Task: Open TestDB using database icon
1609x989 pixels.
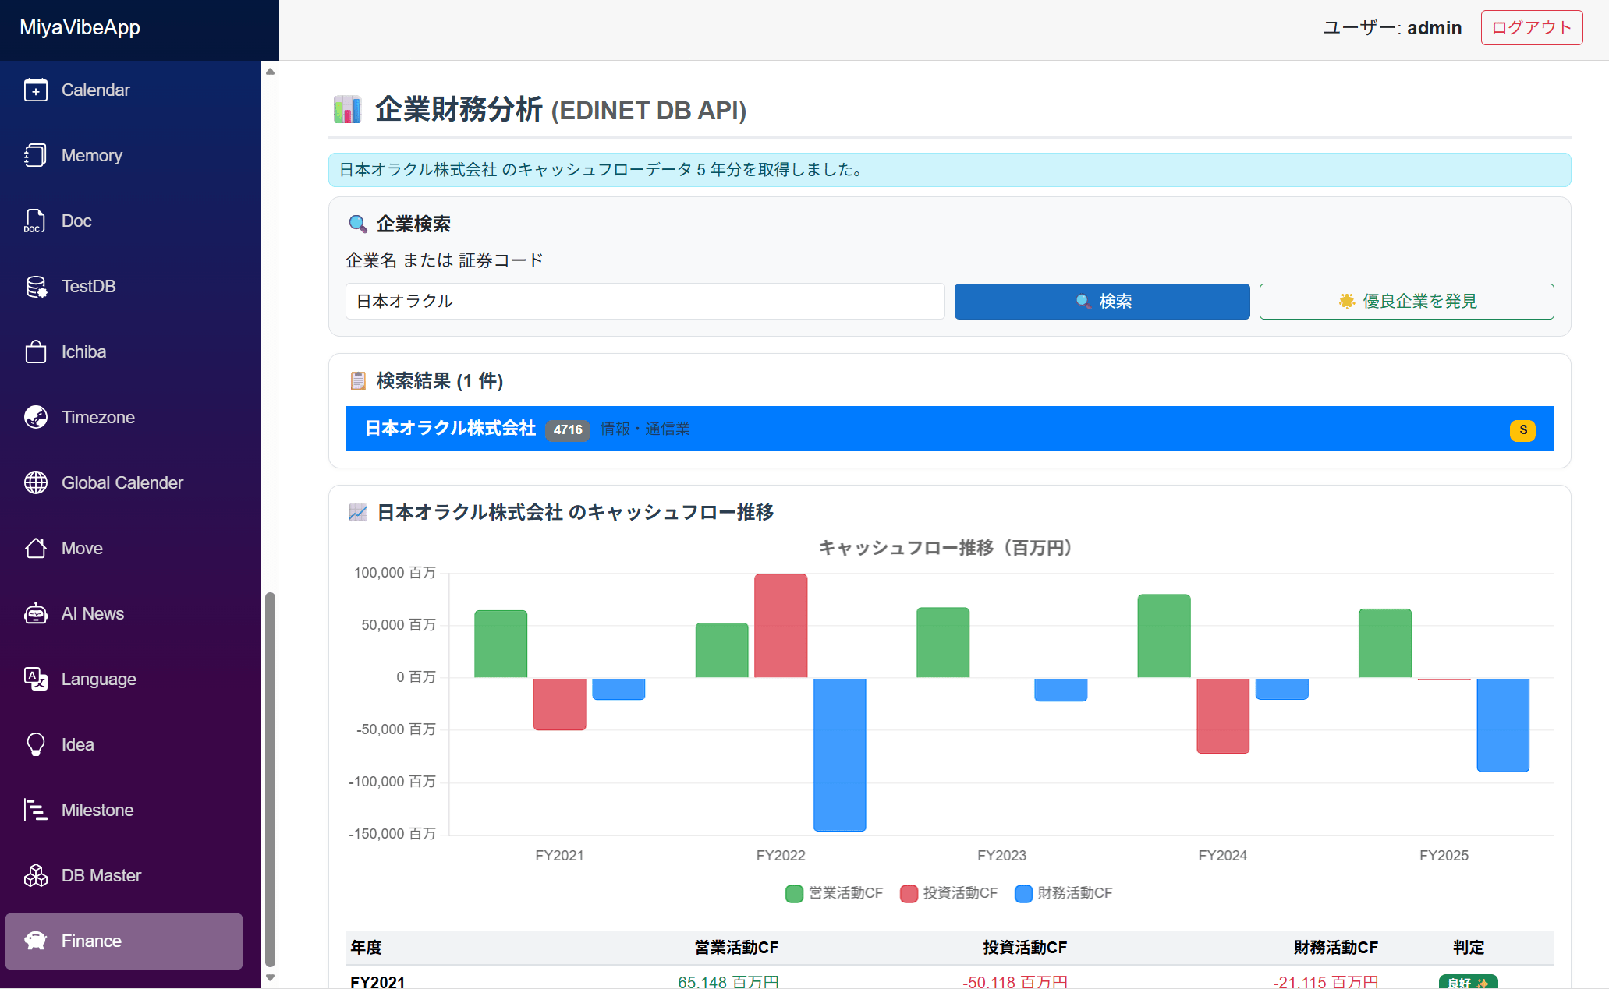Action: [35, 287]
